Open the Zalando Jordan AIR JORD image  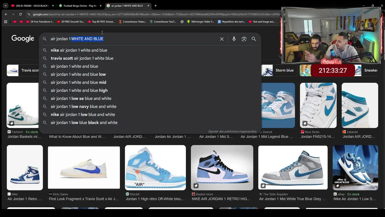click(360, 105)
